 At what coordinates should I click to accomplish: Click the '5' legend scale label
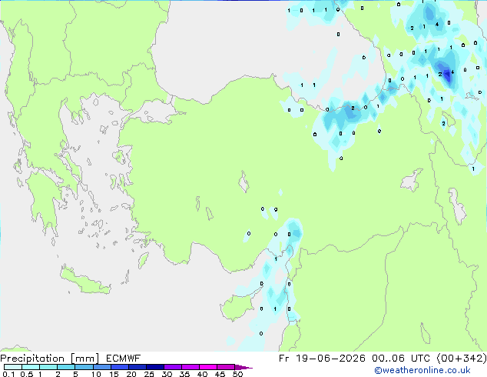(x=75, y=374)
